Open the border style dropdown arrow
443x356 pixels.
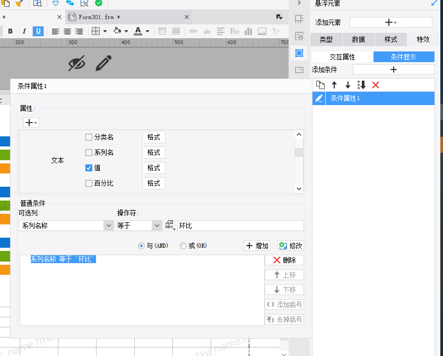click(x=105, y=31)
